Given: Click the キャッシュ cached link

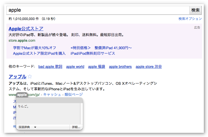Looking at the screenshot, I should tap(52, 94).
